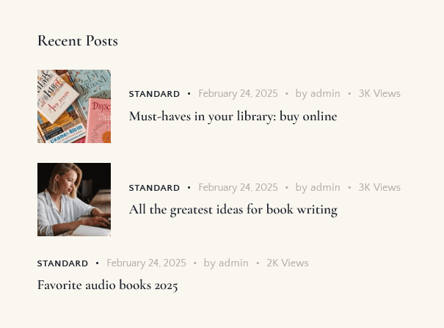
Task: Select the date on the book writing post
Action: coord(238,188)
